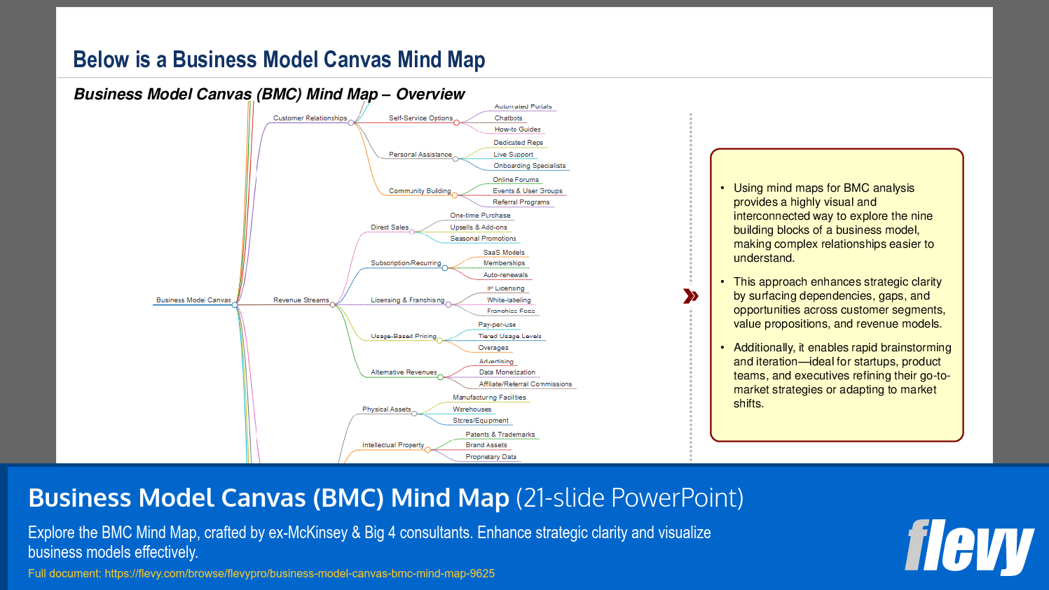1049x590 pixels.
Task: Click the Memberships leaf
Action: 504,263
